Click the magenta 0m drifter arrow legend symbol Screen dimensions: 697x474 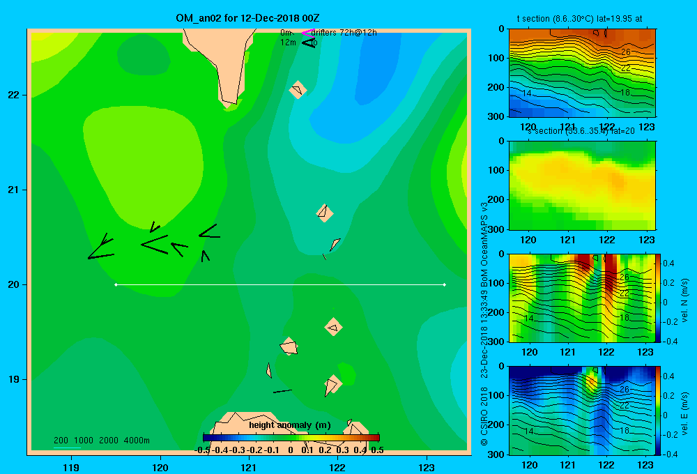point(308,33)
